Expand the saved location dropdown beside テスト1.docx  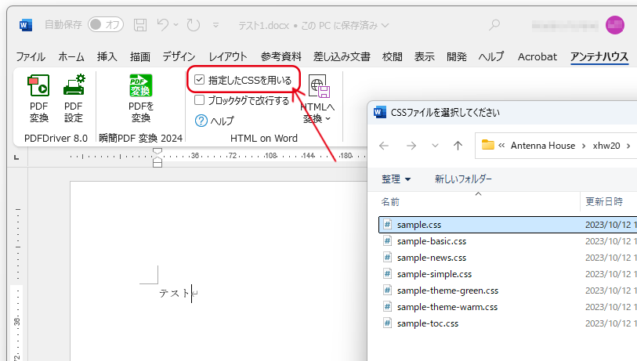[x=385, y=26]
